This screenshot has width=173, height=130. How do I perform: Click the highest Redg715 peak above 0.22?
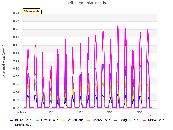tap(118, 21)
